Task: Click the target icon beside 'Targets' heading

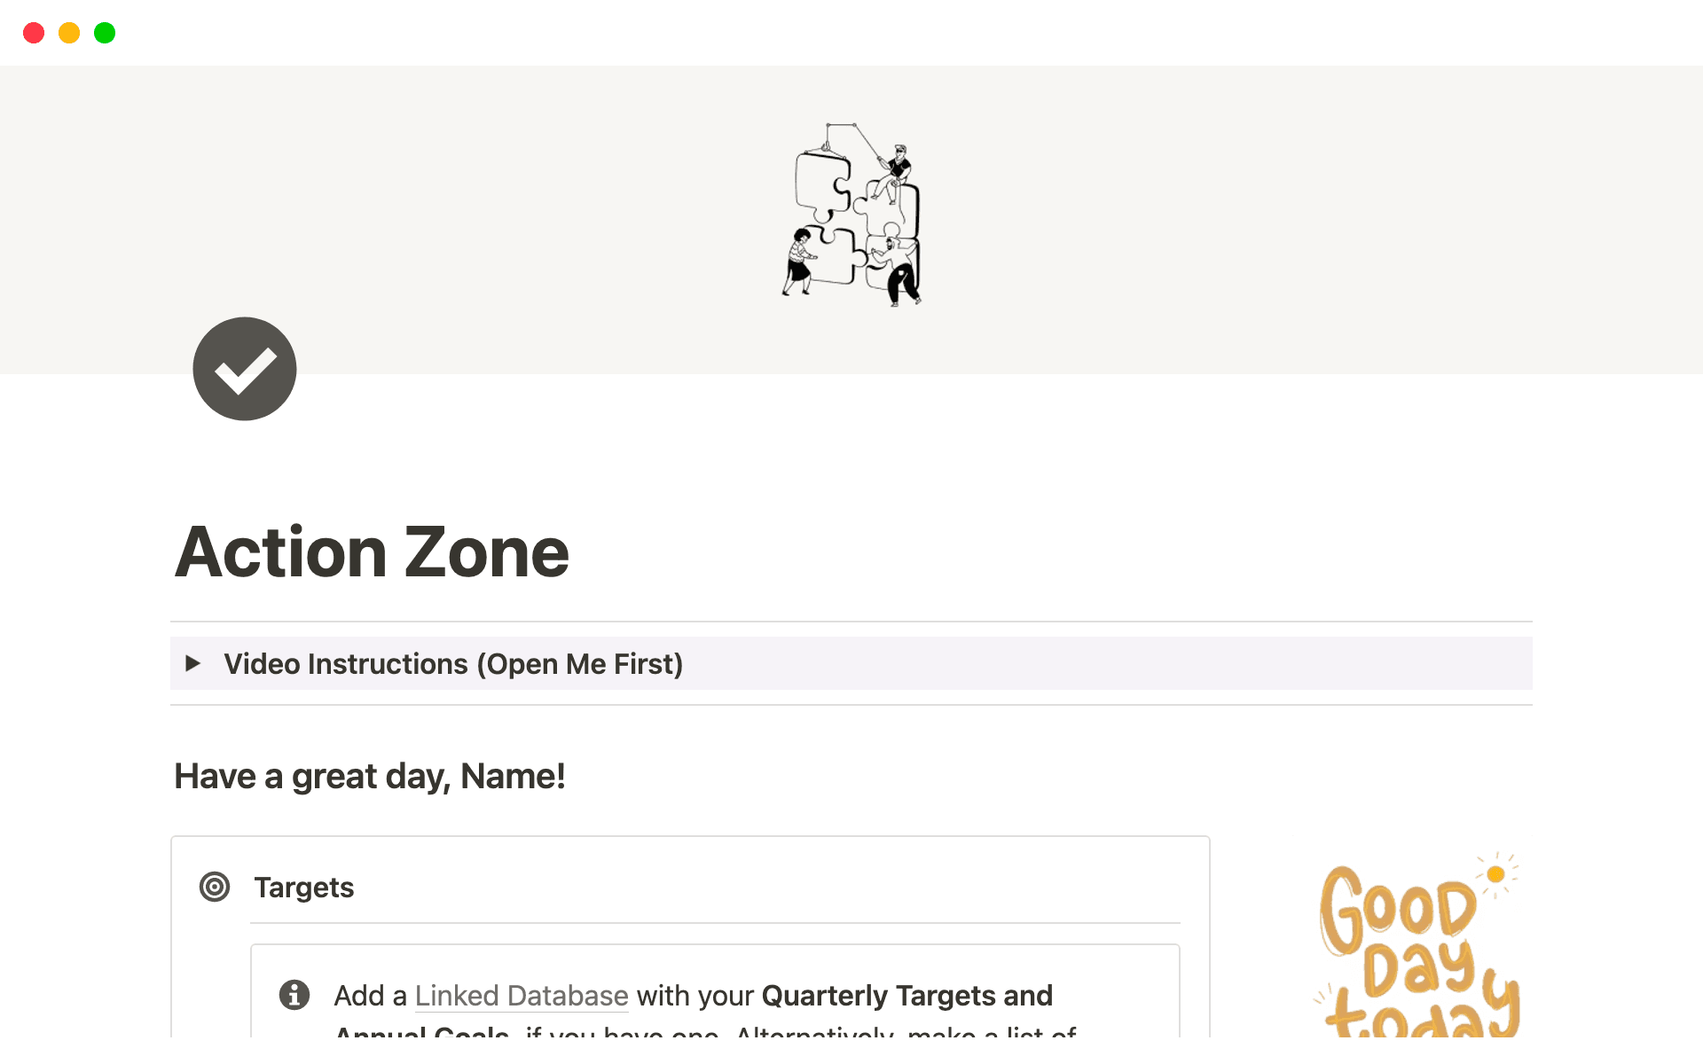Action: (x=215, y=887)
